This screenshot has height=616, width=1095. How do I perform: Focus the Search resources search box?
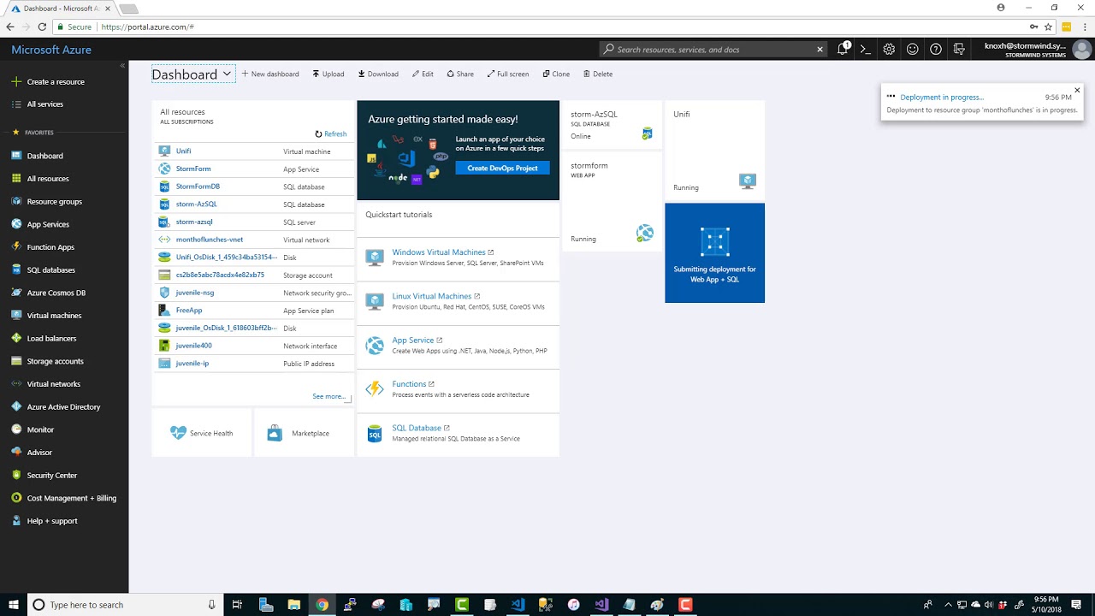(x=713, y=50)
